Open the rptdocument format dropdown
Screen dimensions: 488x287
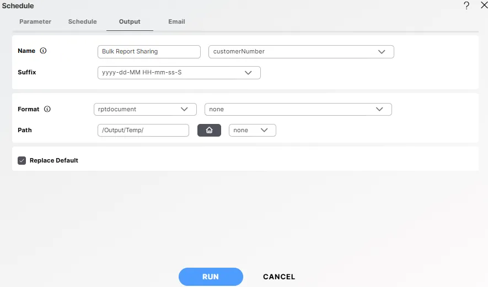tap(145, 109)
